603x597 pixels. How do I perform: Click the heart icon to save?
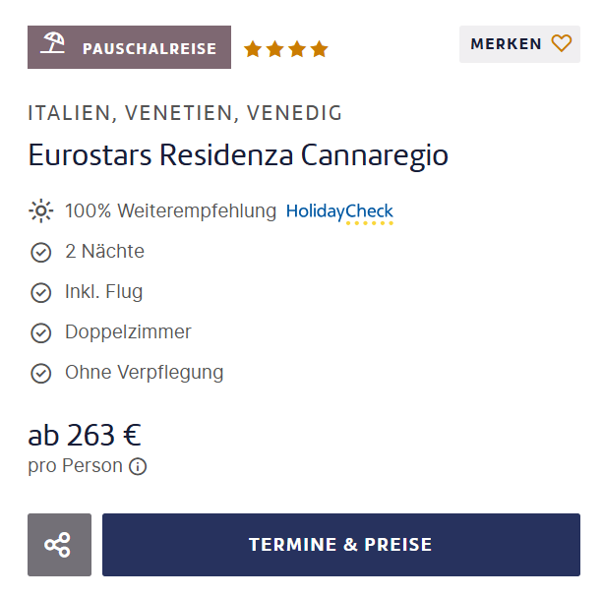(x=562, y=43)
